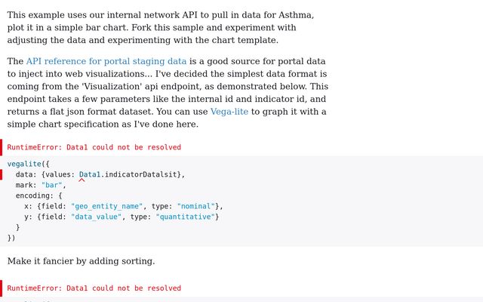Click the encoding: { line in the cell

(39, 196)
